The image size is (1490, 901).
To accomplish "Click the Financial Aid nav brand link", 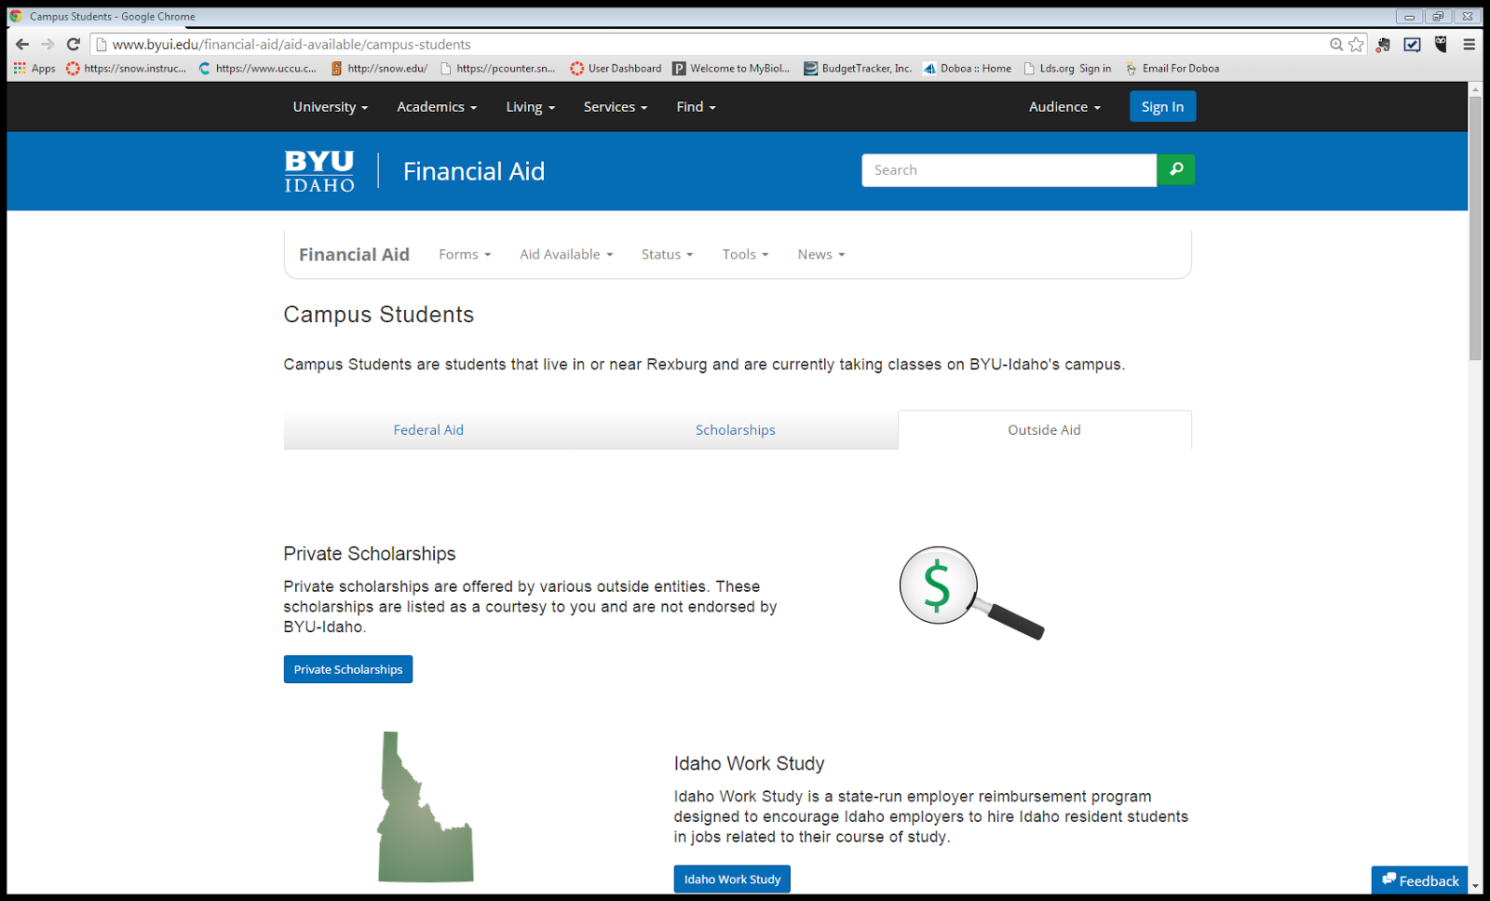I will pos(354,255).
